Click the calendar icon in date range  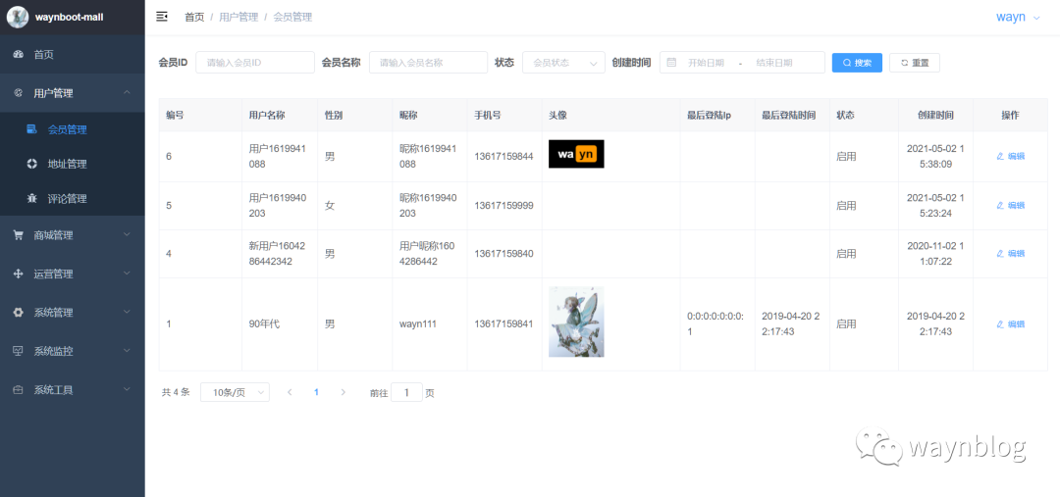[x=671, y=62]
